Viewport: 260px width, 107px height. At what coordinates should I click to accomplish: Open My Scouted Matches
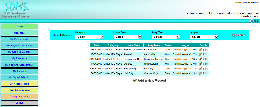point(19,52)
